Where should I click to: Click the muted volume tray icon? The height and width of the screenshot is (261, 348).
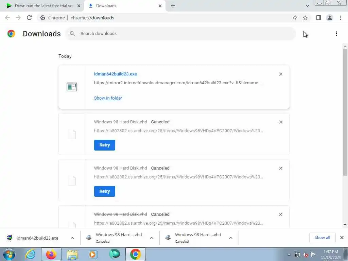click(306, 255)
